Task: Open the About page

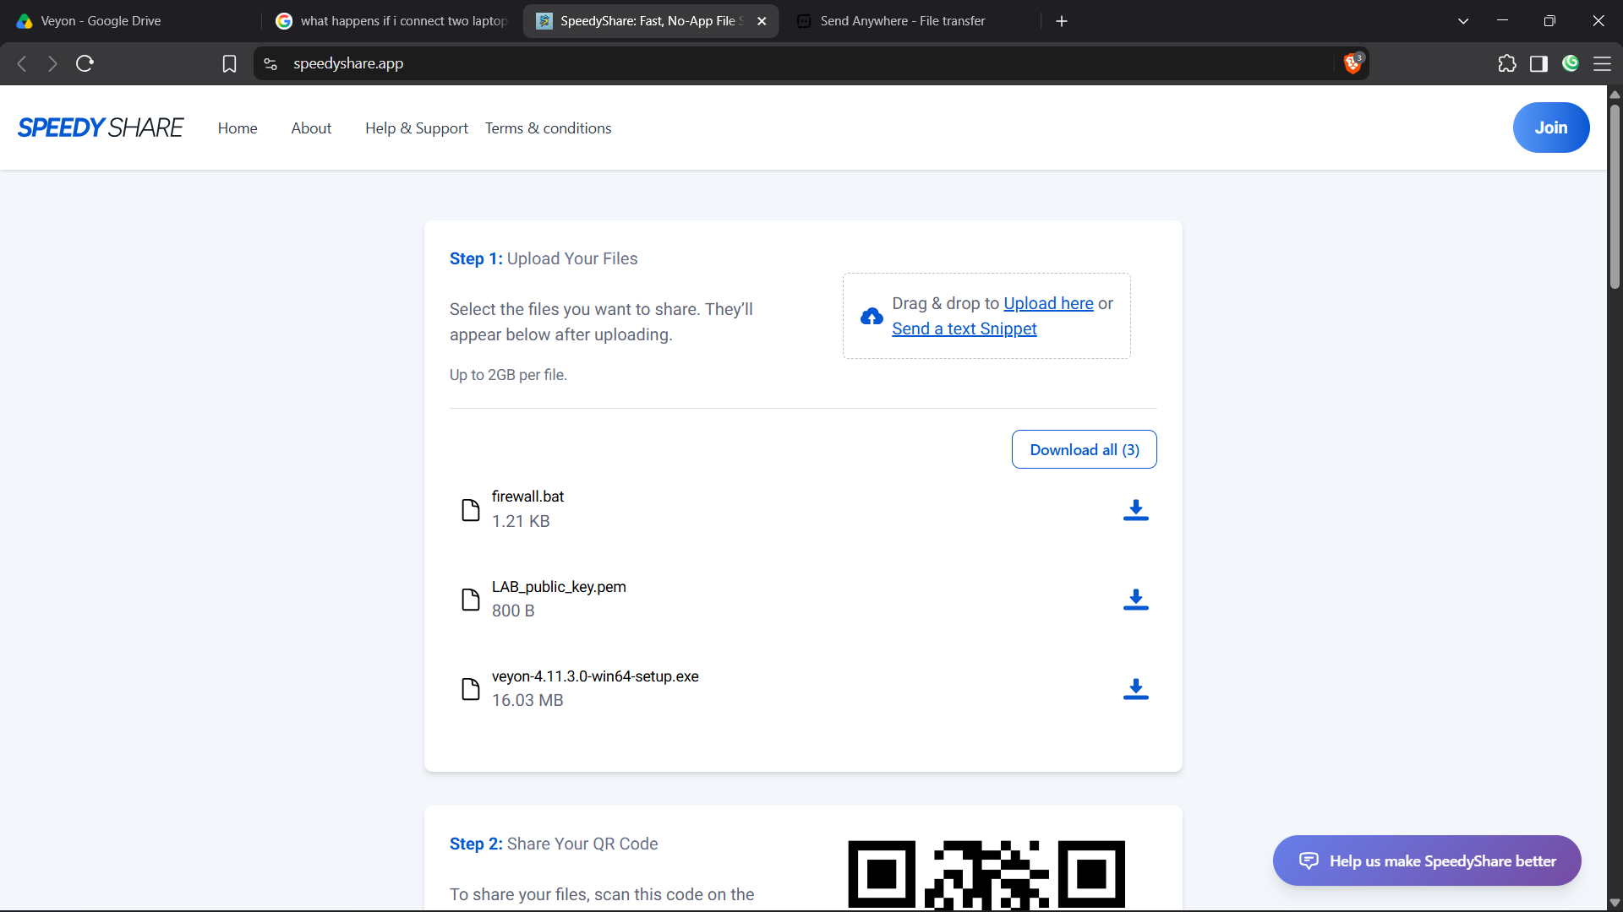Action: (311, 128)
